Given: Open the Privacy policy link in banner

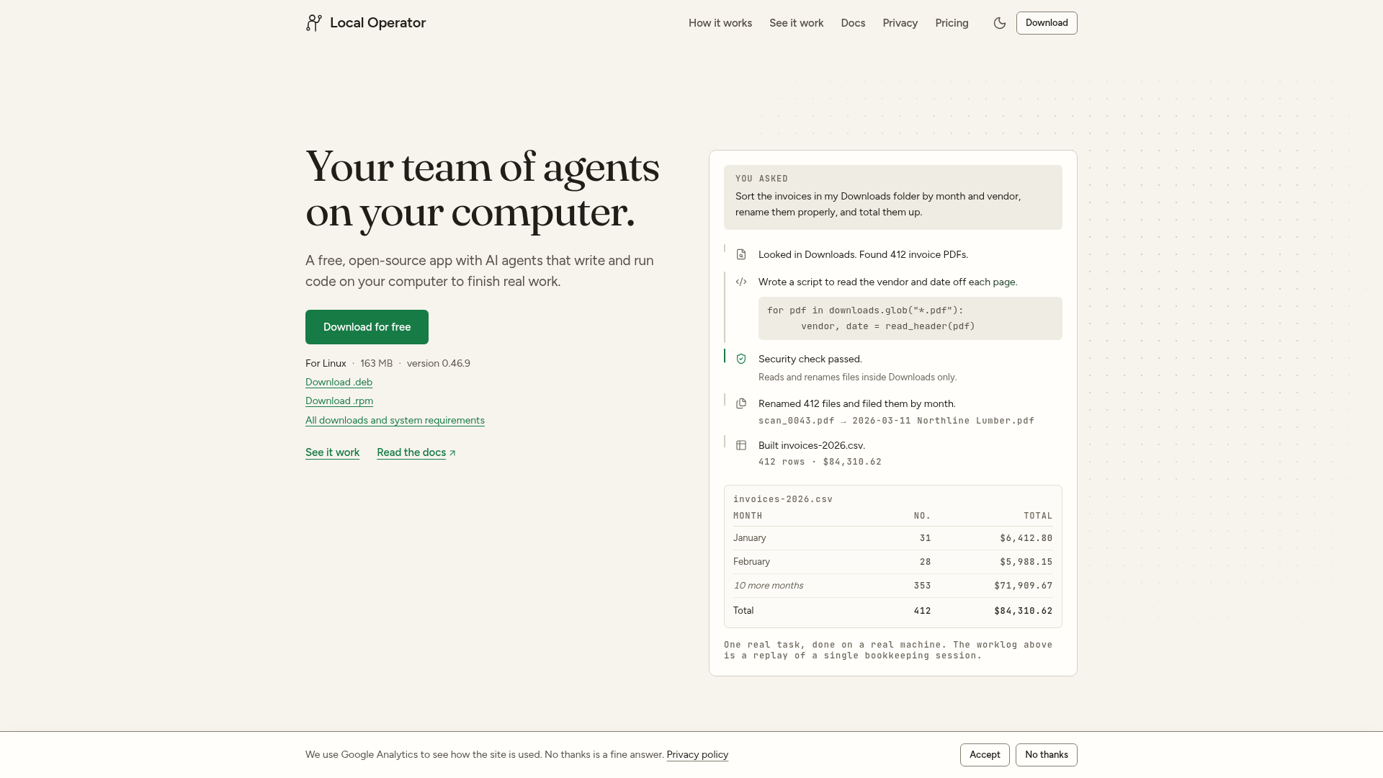Looking at the screenshot, I should (x=697, y=755).
